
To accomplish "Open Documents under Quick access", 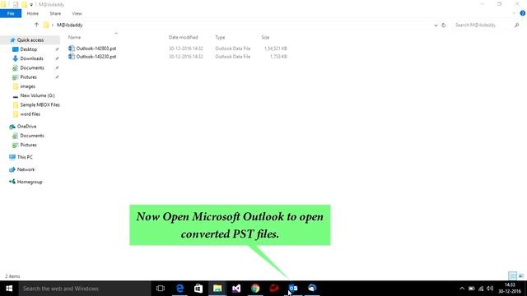I will (32, 67).
